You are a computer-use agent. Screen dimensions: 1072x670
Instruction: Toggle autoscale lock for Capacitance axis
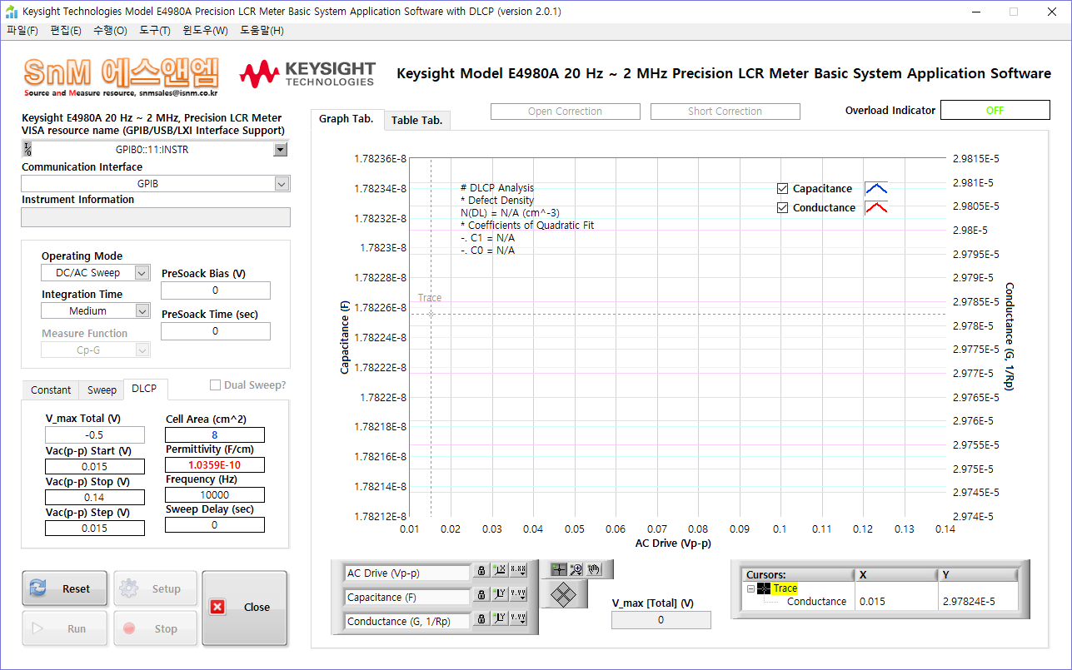pyautogui.click(x=481, y=595)
